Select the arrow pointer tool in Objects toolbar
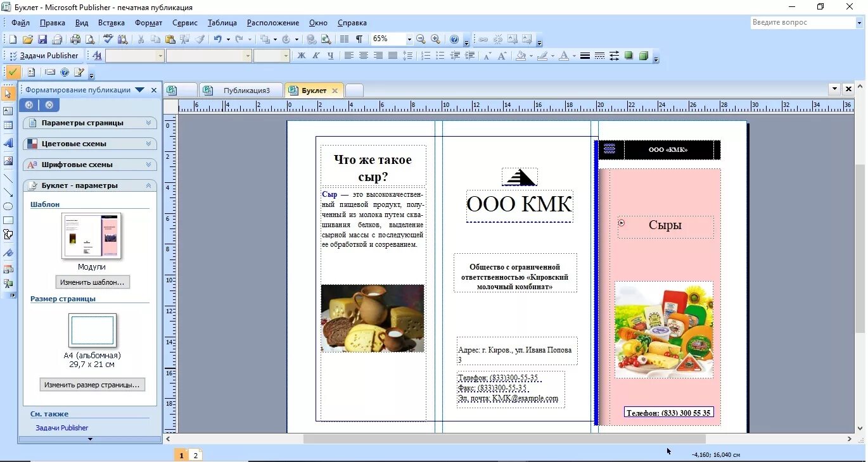The image size is (868, 462). click(8, 94)
